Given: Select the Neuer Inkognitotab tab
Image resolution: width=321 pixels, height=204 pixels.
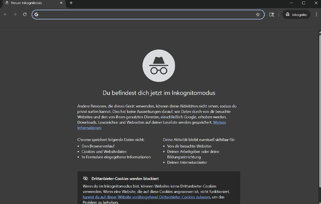Looking at the screenshot, I should coord(30,3).
